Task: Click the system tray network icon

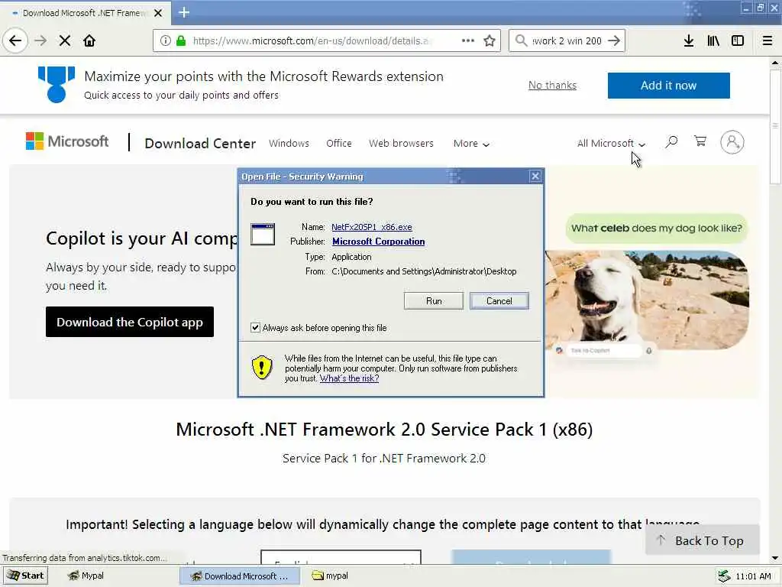Action: (724, 576)
